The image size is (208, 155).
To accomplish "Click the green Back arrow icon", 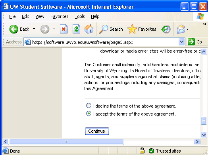I will pos(13,29).
